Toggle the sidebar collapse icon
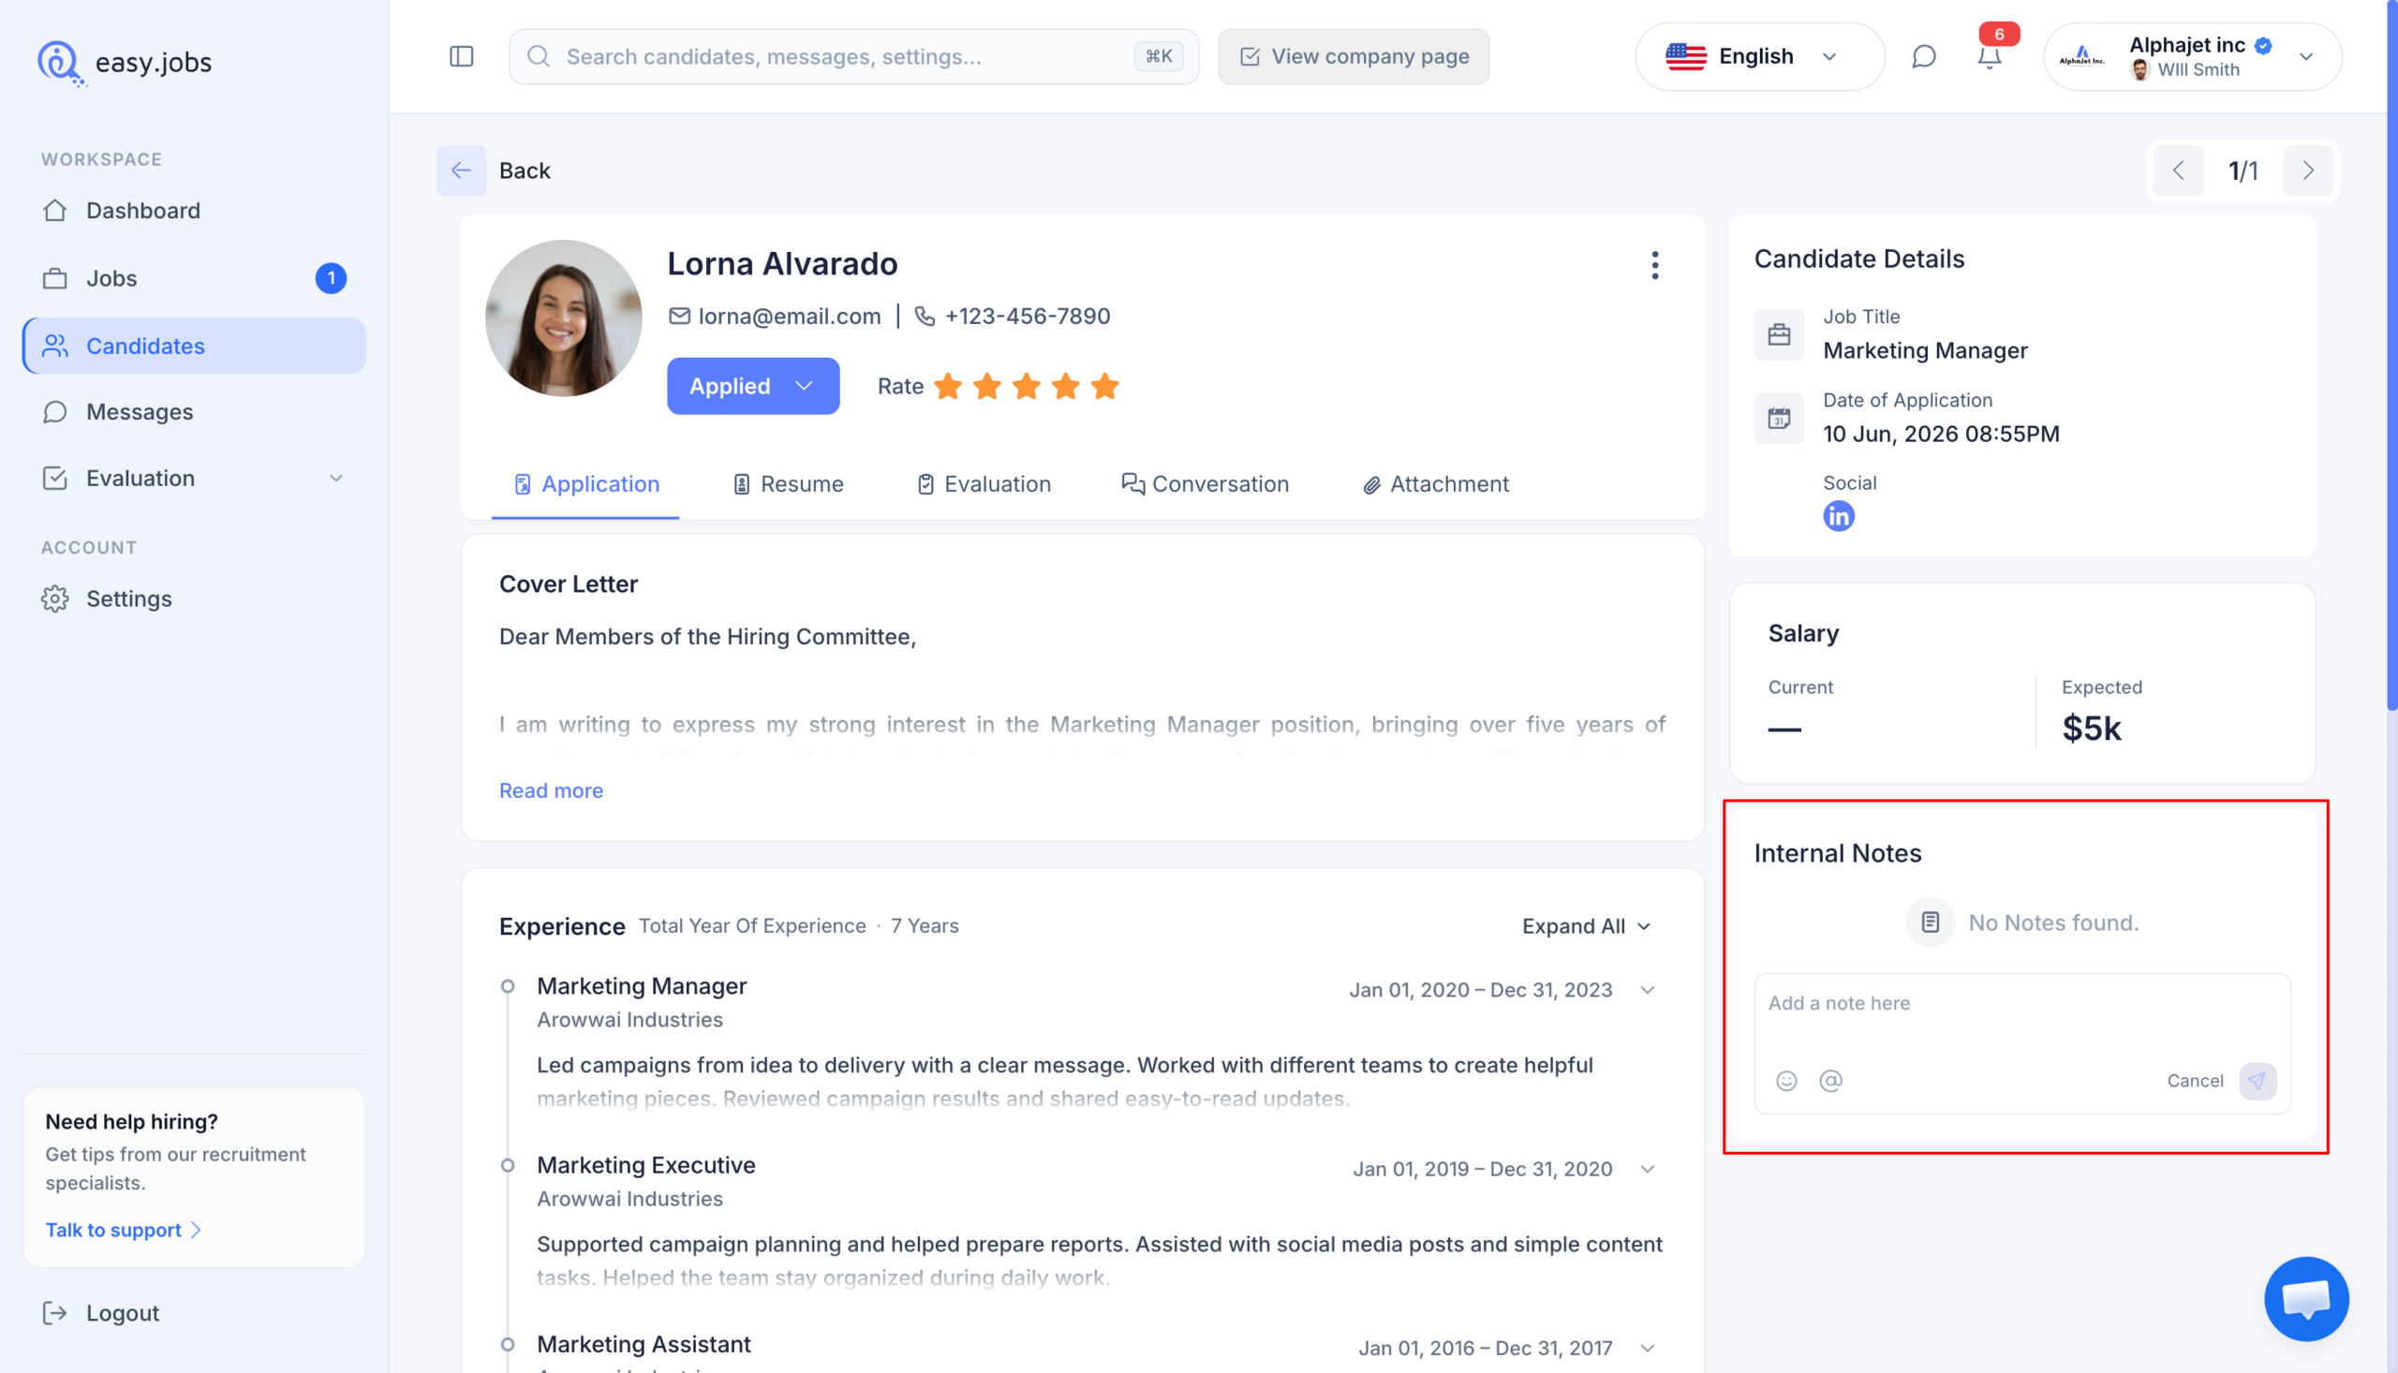Screen dimensions: 2398x1373 pyautogui.click(x=461, y=56)
